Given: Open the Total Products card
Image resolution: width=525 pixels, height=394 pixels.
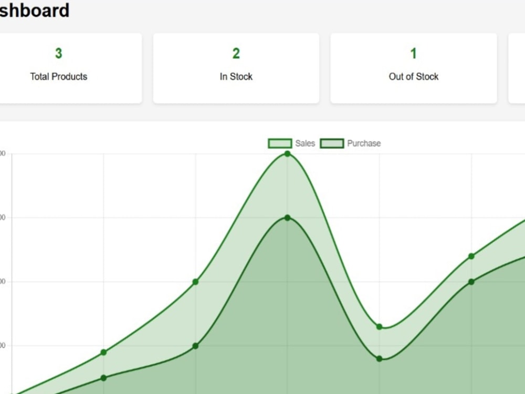Looking at the screenshot, I should pyautogui.click(x=70, y=68).
